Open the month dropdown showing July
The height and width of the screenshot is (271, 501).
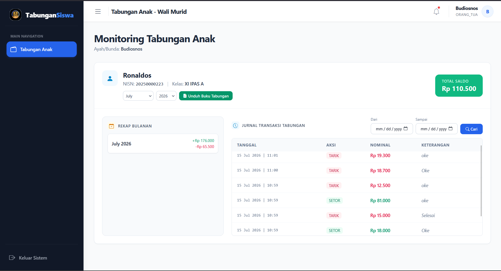tap(138, 96)
